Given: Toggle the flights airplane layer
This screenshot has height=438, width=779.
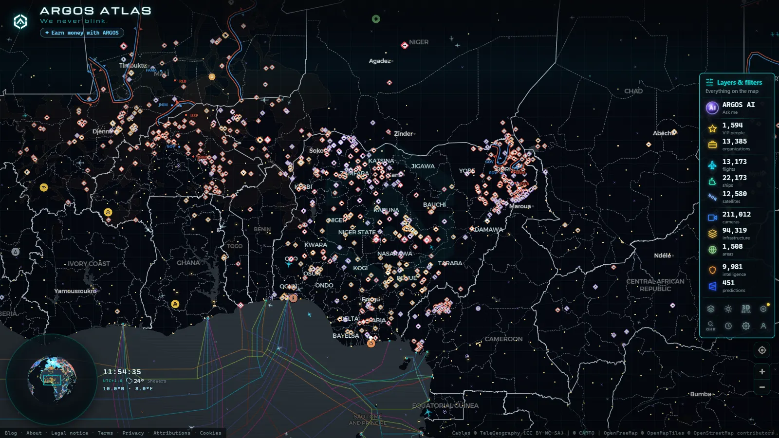Looking at the screenshot, I should [x=712, y=165].
